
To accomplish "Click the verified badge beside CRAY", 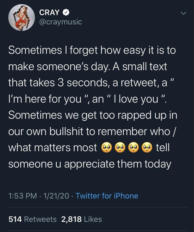I will tap(66, 12).
